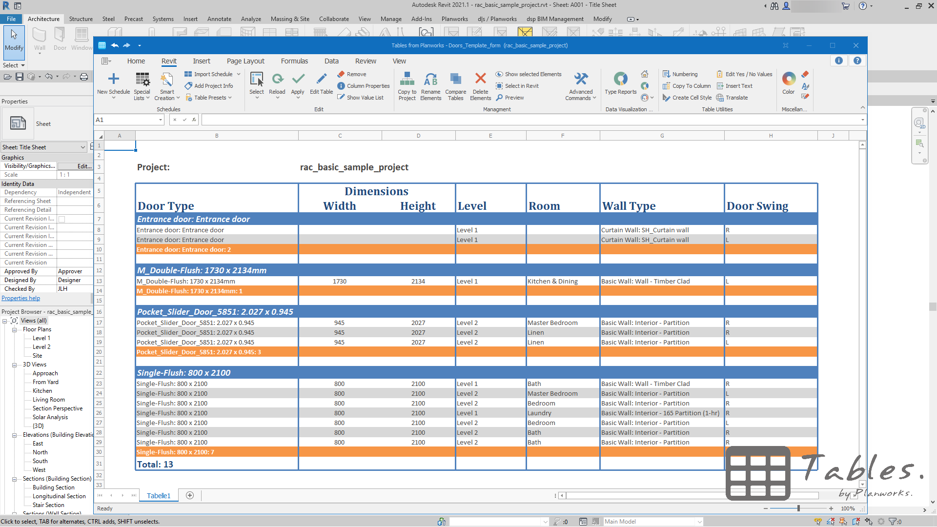
Task: Switch to the Formulas tab
Action: 294,61
